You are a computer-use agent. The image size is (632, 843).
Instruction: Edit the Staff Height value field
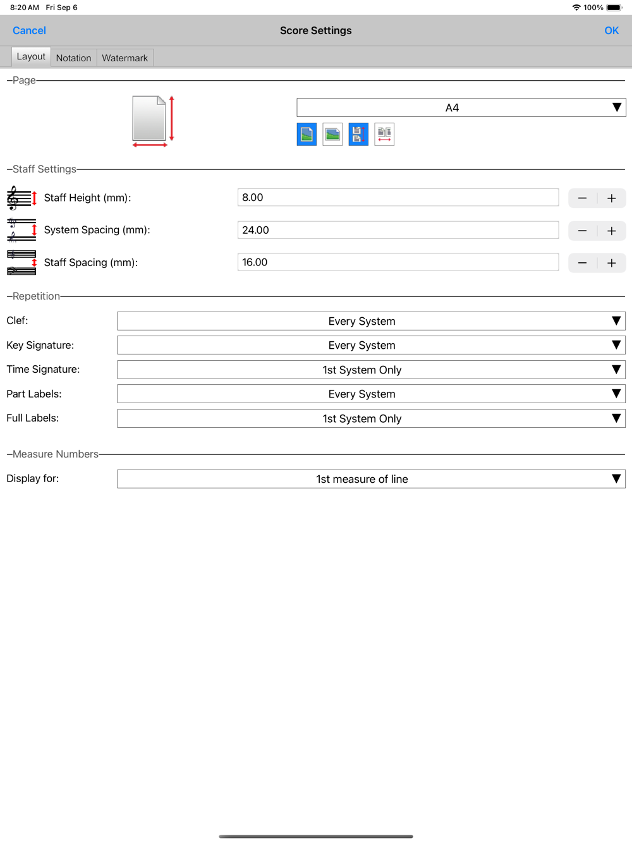point(398,197)
